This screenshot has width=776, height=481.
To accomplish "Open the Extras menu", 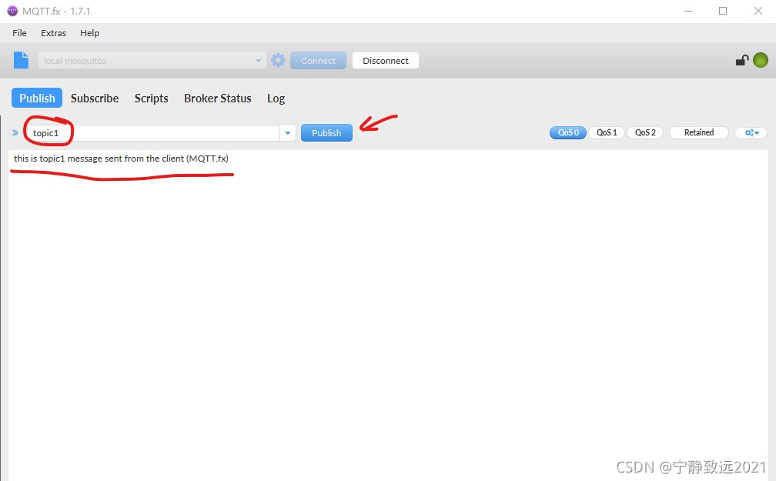I will coord(53,33).
